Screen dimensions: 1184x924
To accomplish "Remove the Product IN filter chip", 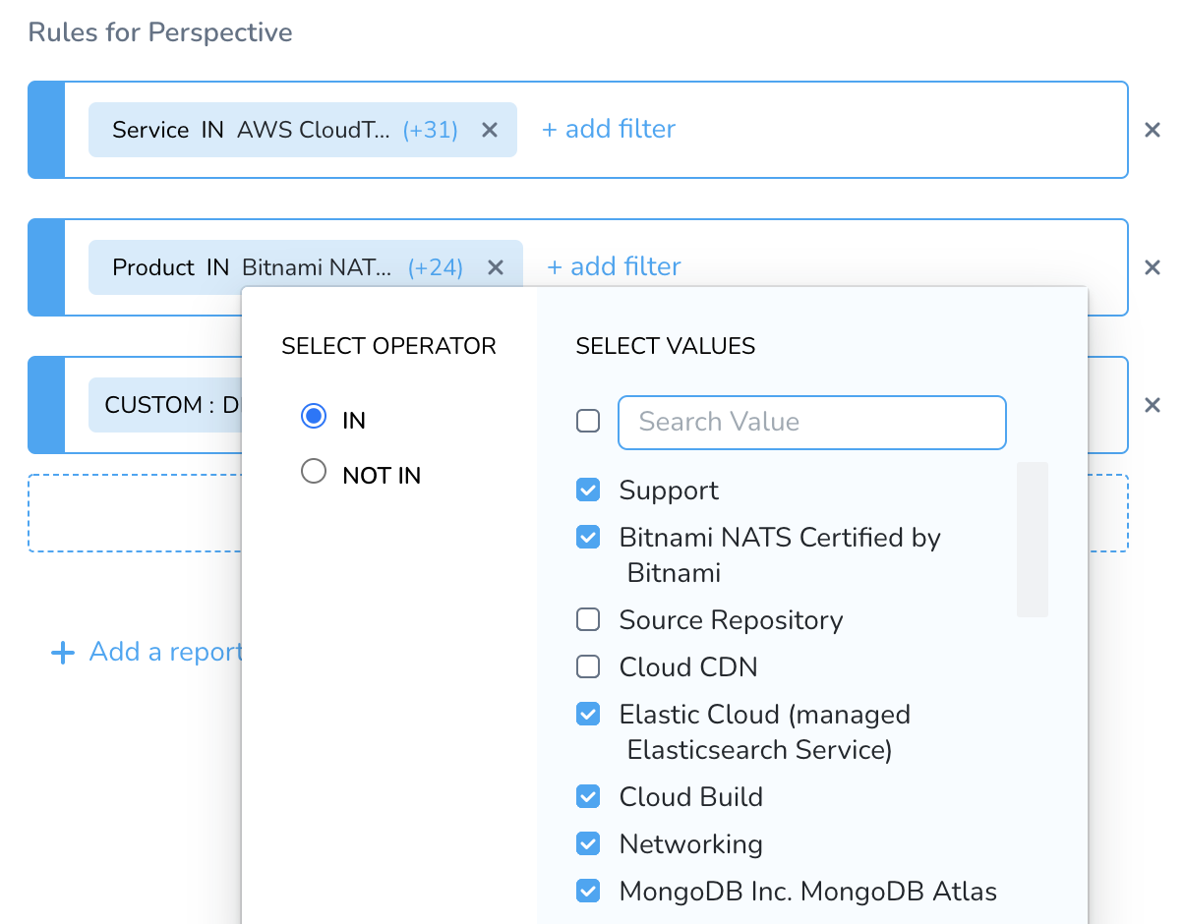I will coord(496,267).
